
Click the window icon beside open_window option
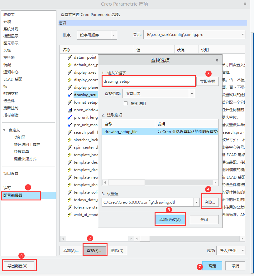click(70, 110)
